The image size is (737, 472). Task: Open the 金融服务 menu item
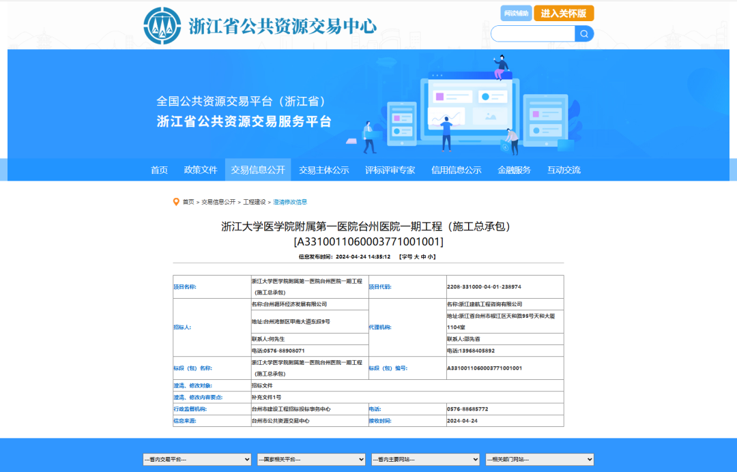coord(514,170)
